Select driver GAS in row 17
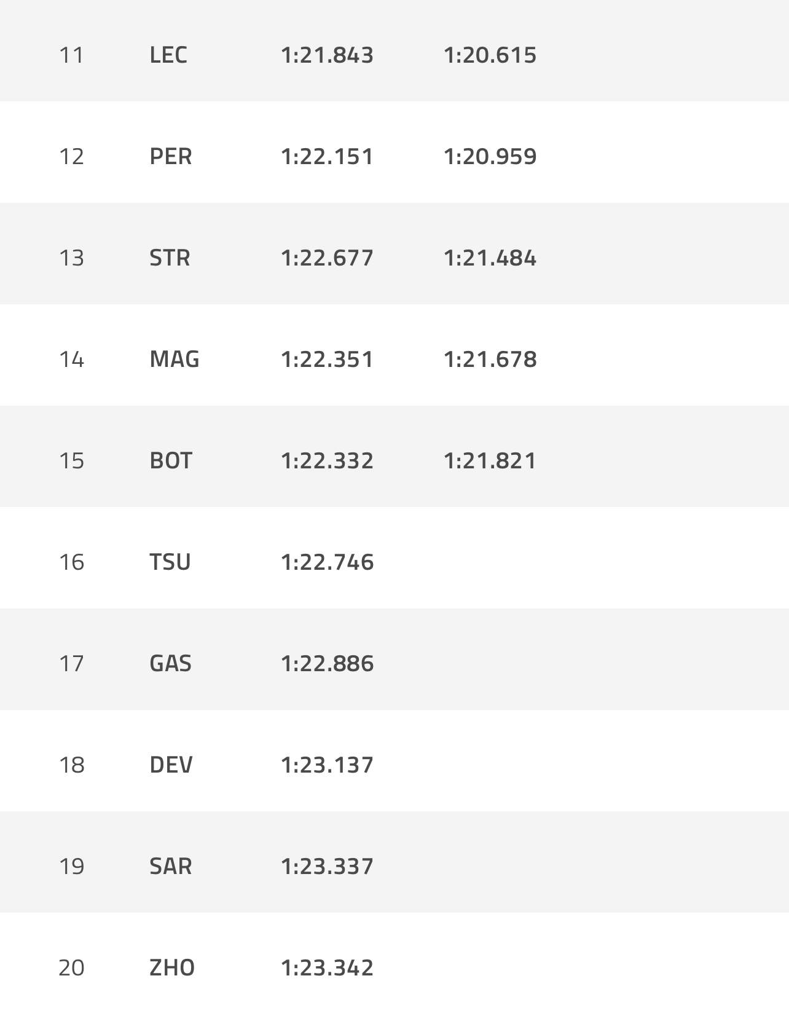Screen dimensions: 789x1024 (170, 663)
